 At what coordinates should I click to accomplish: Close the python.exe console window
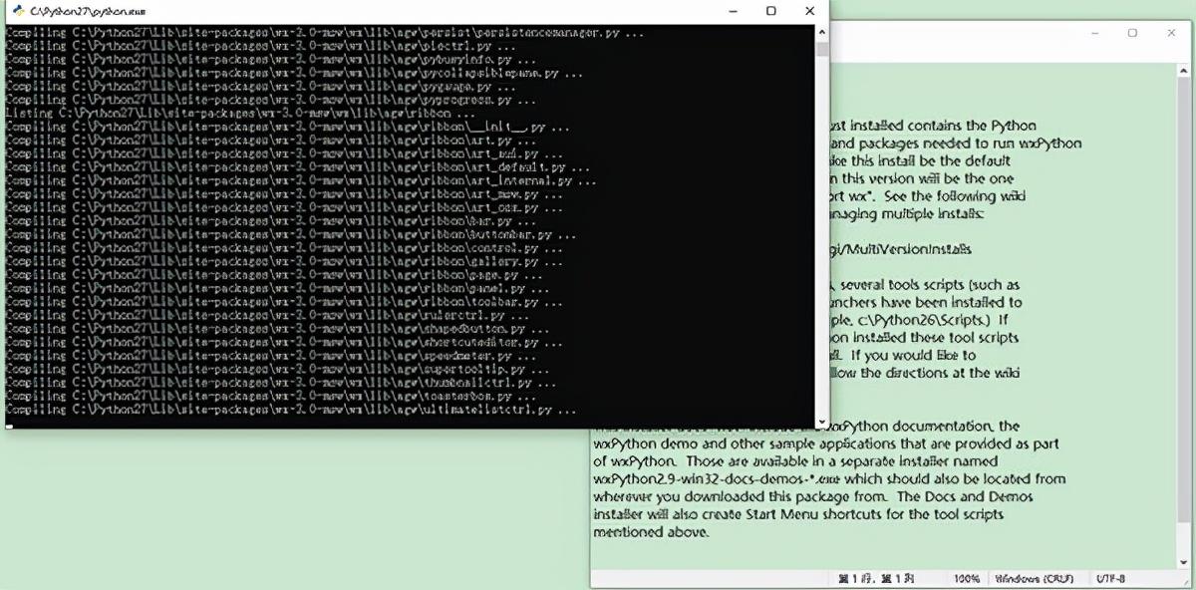[x=810, y=10]
